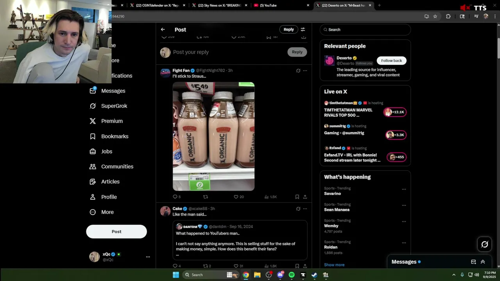The width and height of the screenshot is (500, 281).
Task: Open the Wemby trending topic
Action: click(331, 226)
